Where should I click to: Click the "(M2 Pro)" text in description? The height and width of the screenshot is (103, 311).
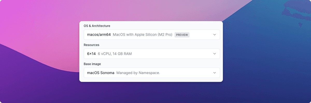[165, 35]
